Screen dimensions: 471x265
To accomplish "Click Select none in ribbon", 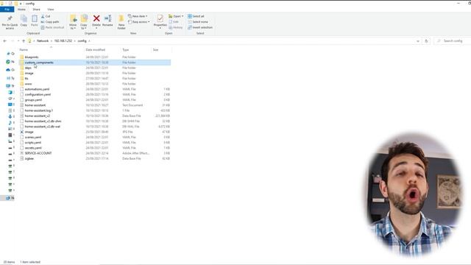I will point(198,22).
